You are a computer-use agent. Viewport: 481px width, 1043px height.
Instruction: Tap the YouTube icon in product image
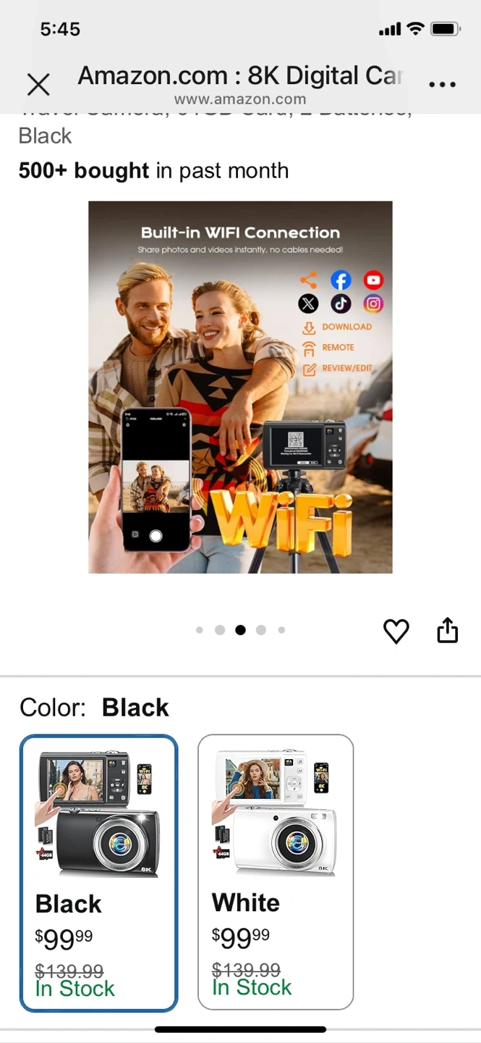373,280
